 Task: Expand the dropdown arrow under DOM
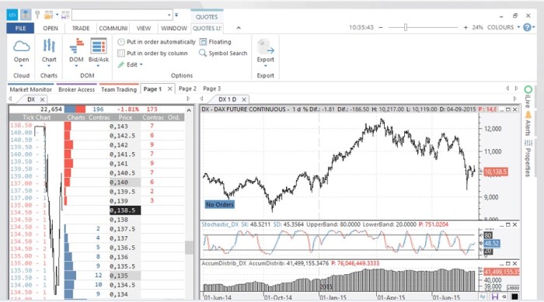(76, 66)
